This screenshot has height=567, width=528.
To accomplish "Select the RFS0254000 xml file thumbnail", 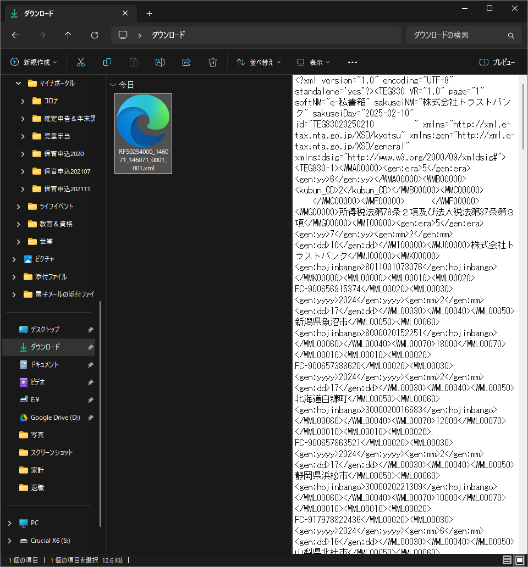I will (144, 134).
